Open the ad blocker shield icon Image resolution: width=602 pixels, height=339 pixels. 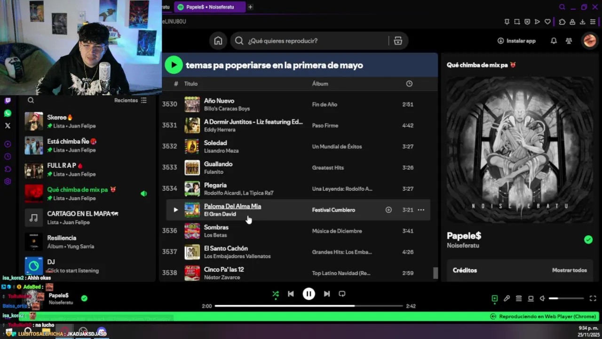(527, 22)
